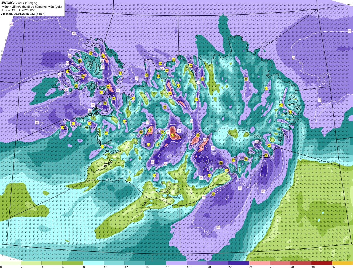Choose the 12–14 m/s teal legend swatch
Screen dimensions: 353x269
click(x=135, y=263)
